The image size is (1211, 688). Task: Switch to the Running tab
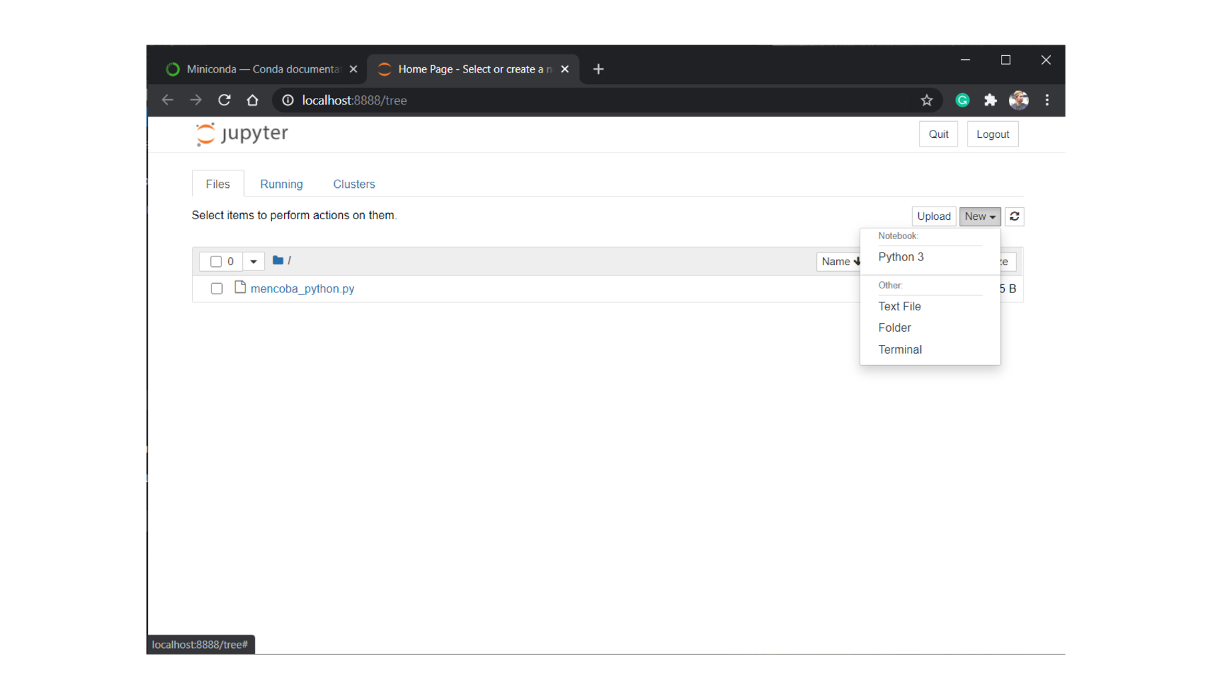(281, 184)
